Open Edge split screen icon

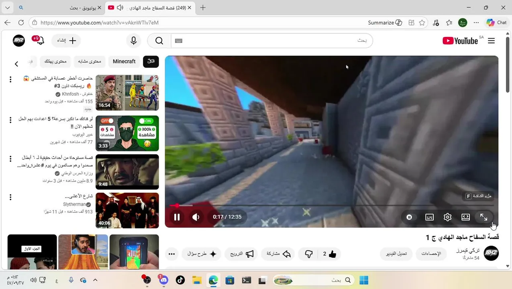pyautogui.click(x=411, y=22)
